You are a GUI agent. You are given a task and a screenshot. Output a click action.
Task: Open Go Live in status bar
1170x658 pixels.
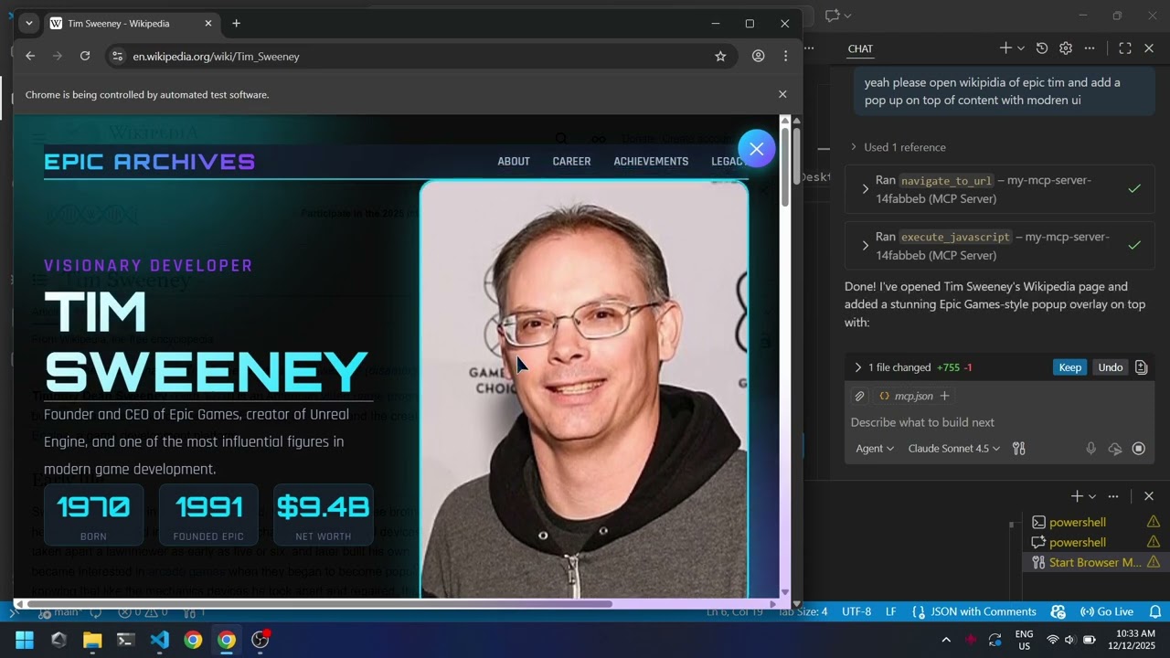(x=1107, y=611)
